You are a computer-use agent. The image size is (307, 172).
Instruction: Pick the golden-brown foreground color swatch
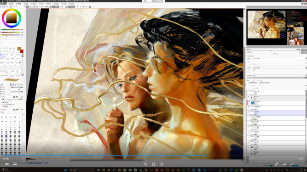click(19, 49)
